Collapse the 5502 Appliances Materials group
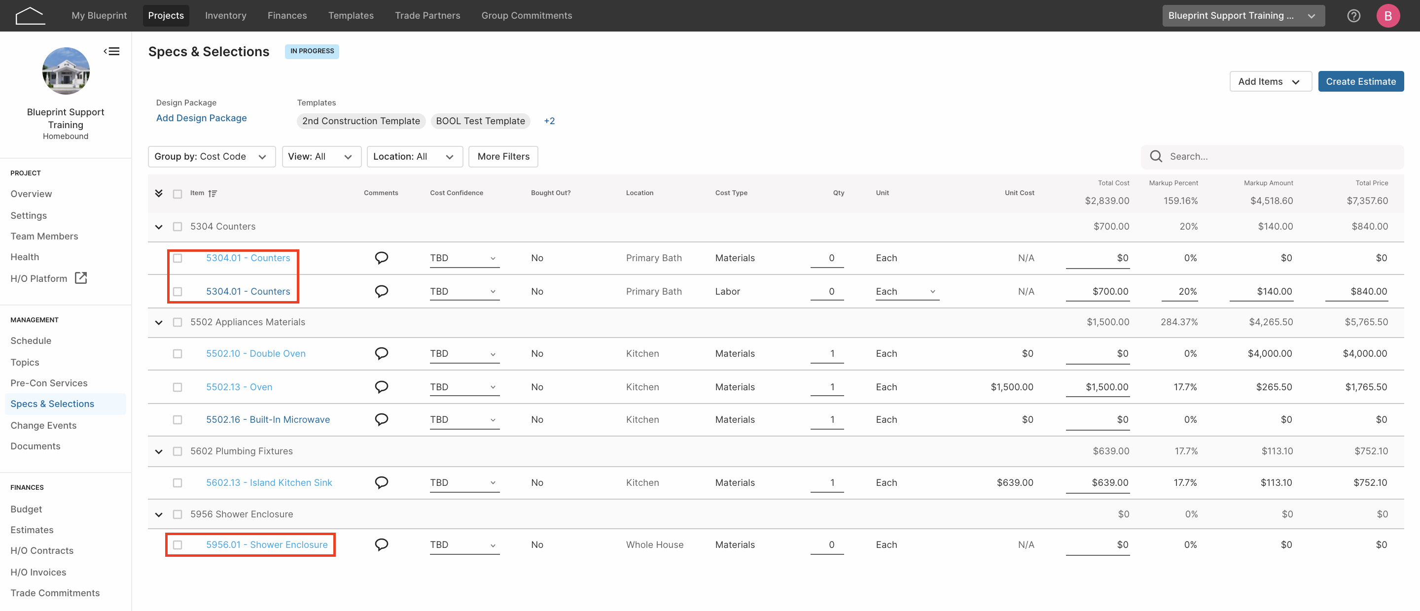1420x611 pixels. click(159, 322)
